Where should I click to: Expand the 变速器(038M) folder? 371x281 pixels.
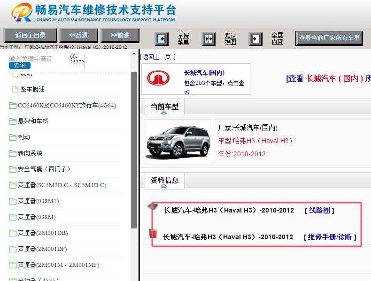(37, 217)
